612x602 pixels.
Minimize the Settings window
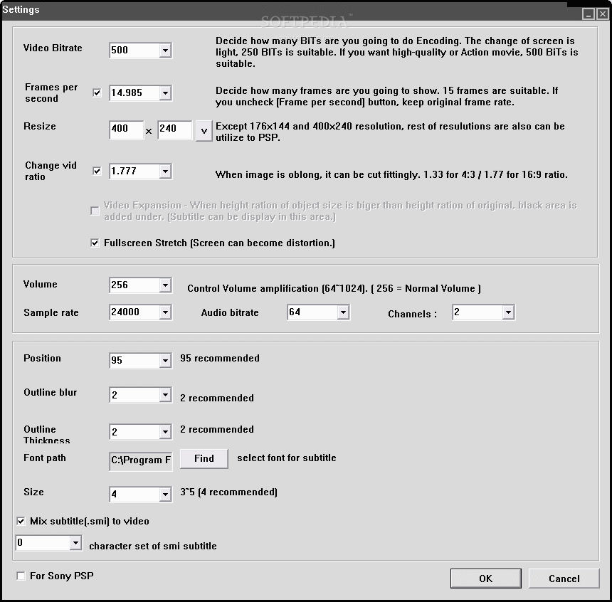(x=589, y=14)
